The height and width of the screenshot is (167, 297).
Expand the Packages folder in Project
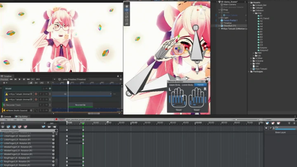(x=249, y=72)
